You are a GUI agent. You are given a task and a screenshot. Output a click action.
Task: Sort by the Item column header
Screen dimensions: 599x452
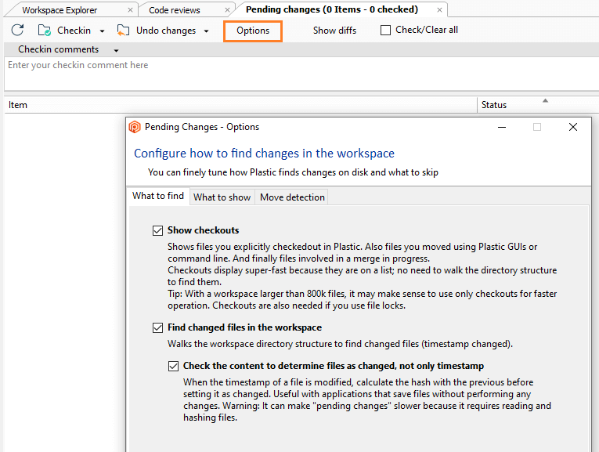240,105
